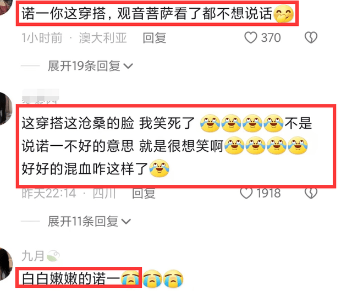Reply to the 昨天22:14 comment via 回复
Image resolution: width=352 pixels, height=291 pixels.
(144, 193)
